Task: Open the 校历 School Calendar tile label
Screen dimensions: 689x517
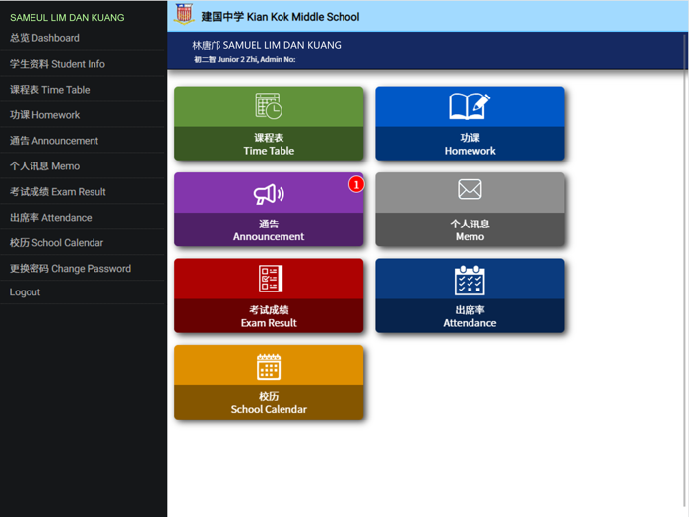Action: tap(269, 403)
